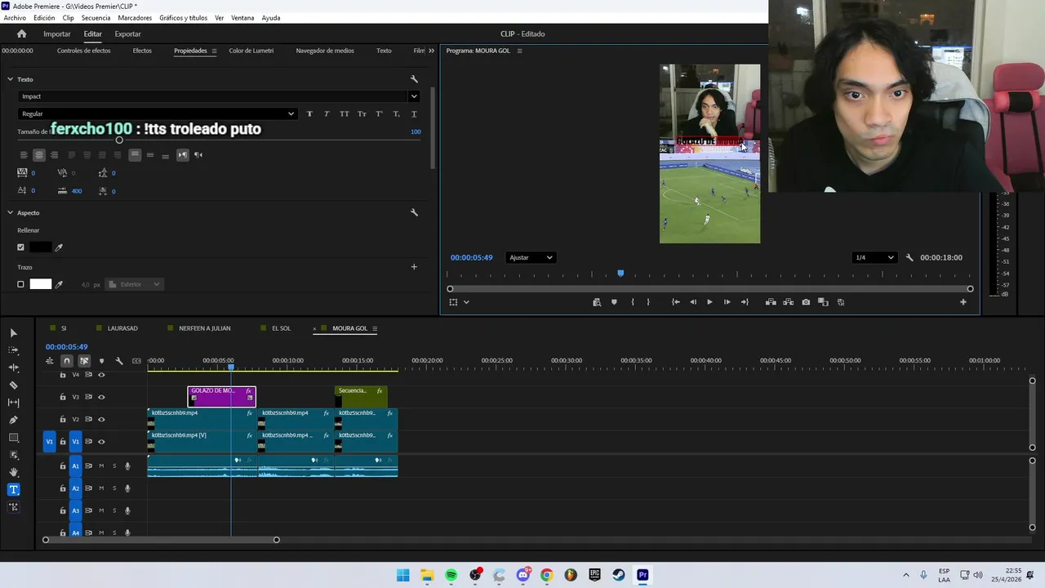The width and height of the screenshot is (1045, 588).
Task: Open the Secuencia menu
Action: pos(96,18)
